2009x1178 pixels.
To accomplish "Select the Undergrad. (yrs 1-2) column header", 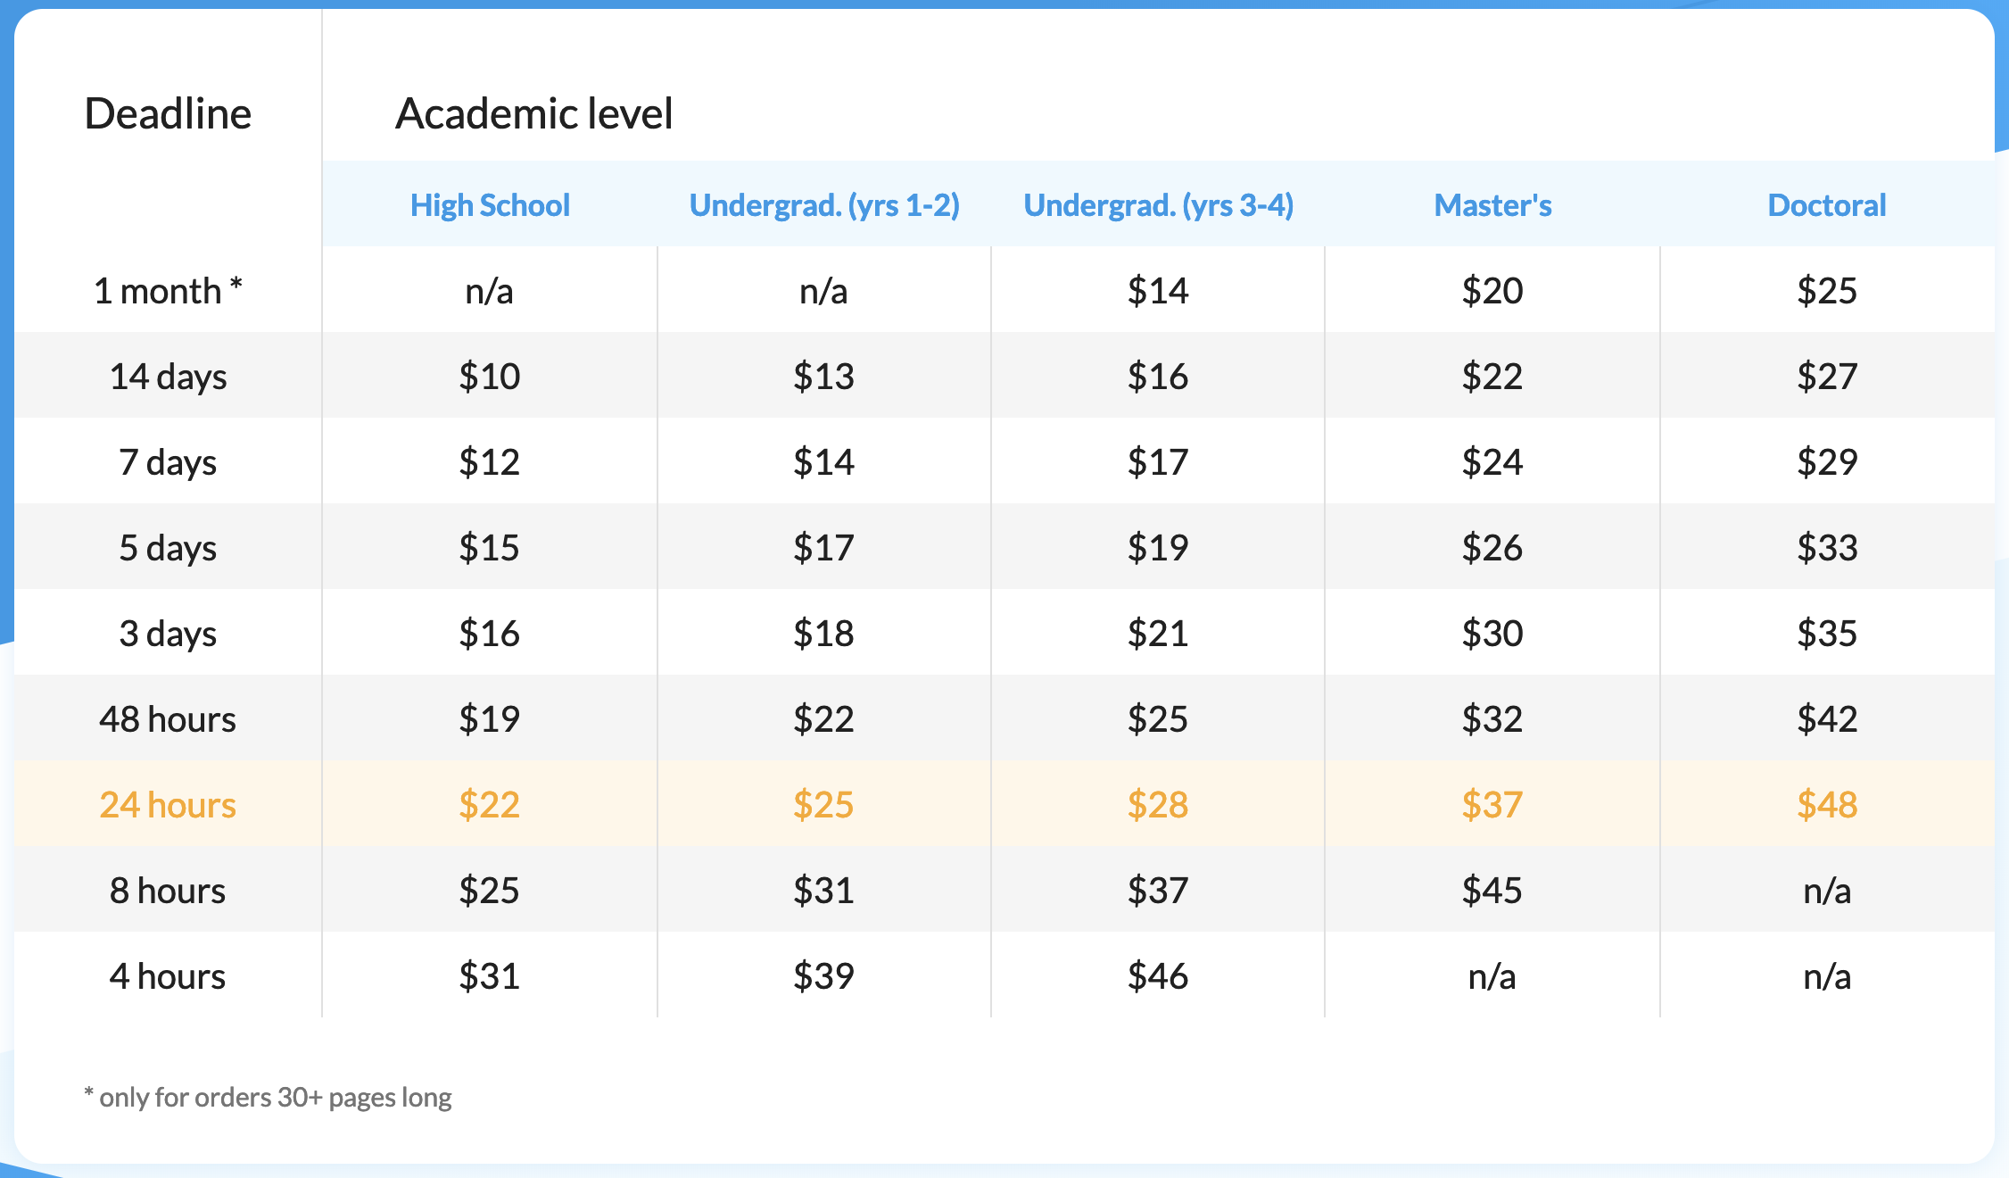I will click(824, 205).
